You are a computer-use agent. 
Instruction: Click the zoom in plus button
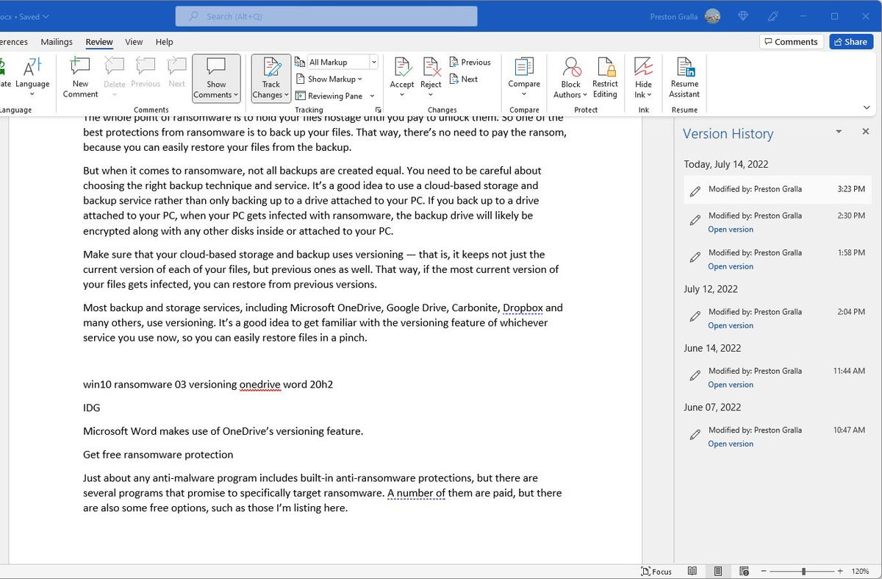click(840, 571)
